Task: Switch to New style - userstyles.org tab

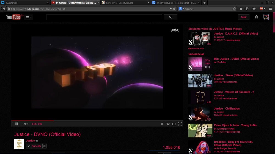Action: click(126, 3)
